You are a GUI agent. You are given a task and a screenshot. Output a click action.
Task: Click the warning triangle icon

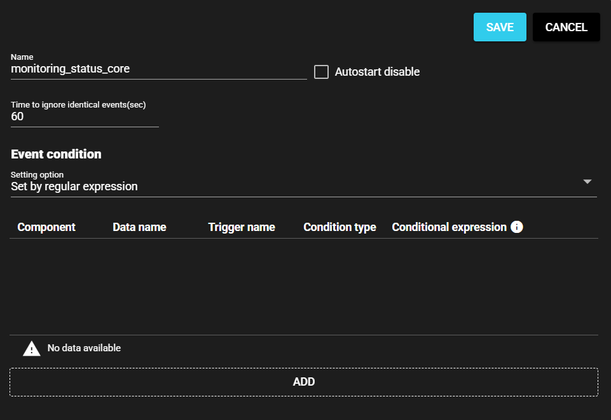point(31,349)
